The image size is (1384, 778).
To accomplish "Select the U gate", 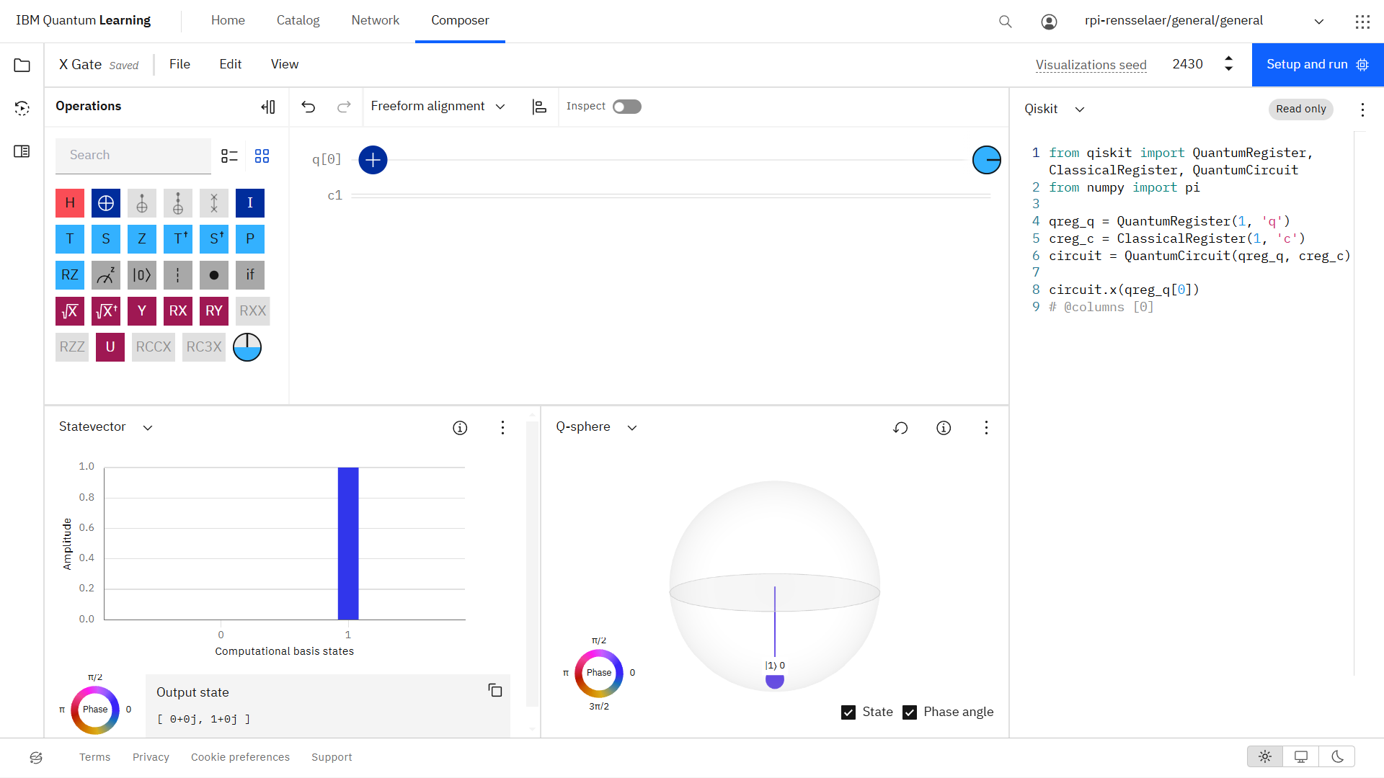I will (x=110, y=347).
